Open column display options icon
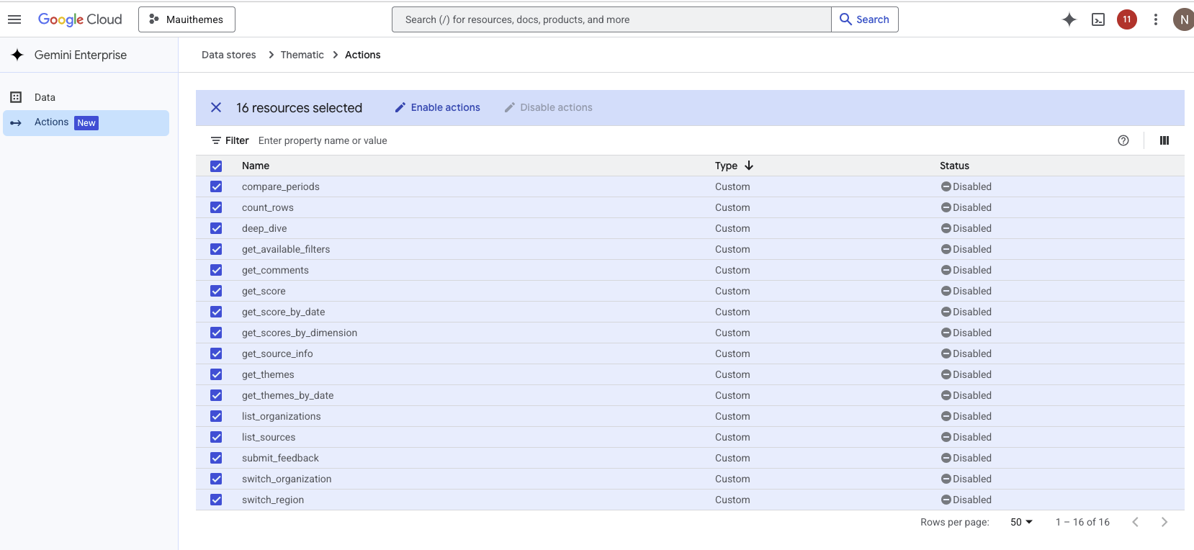The width and height of the screenshot is (1194, 550). point(1164,140)
